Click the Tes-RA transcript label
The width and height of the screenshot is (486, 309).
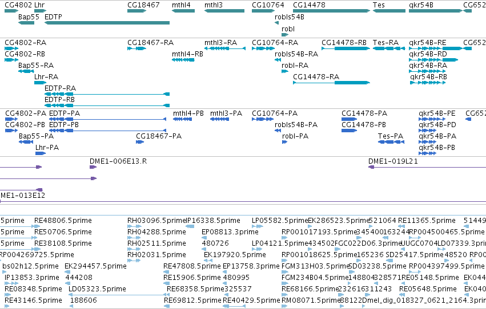(385, 42)
